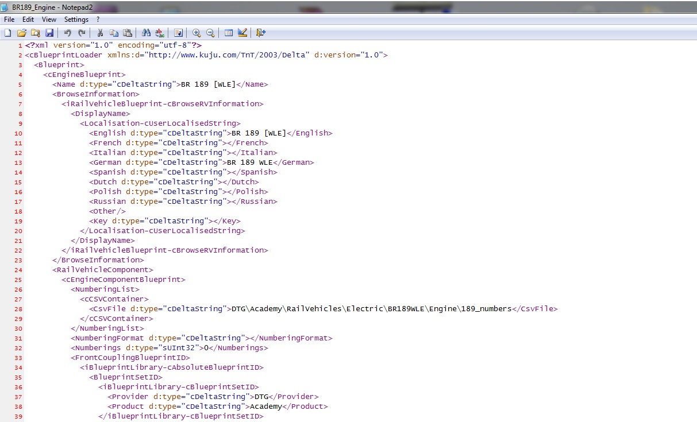
Task: Click line number 28 in the margin
Action: pyautogui.click(x=18, y=309)
